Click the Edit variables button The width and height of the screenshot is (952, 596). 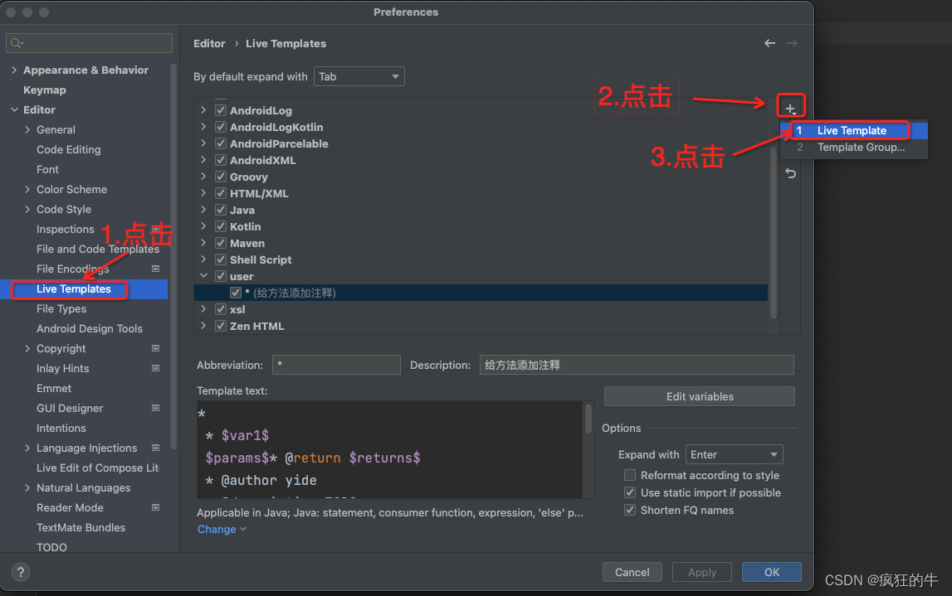[700, 396]
